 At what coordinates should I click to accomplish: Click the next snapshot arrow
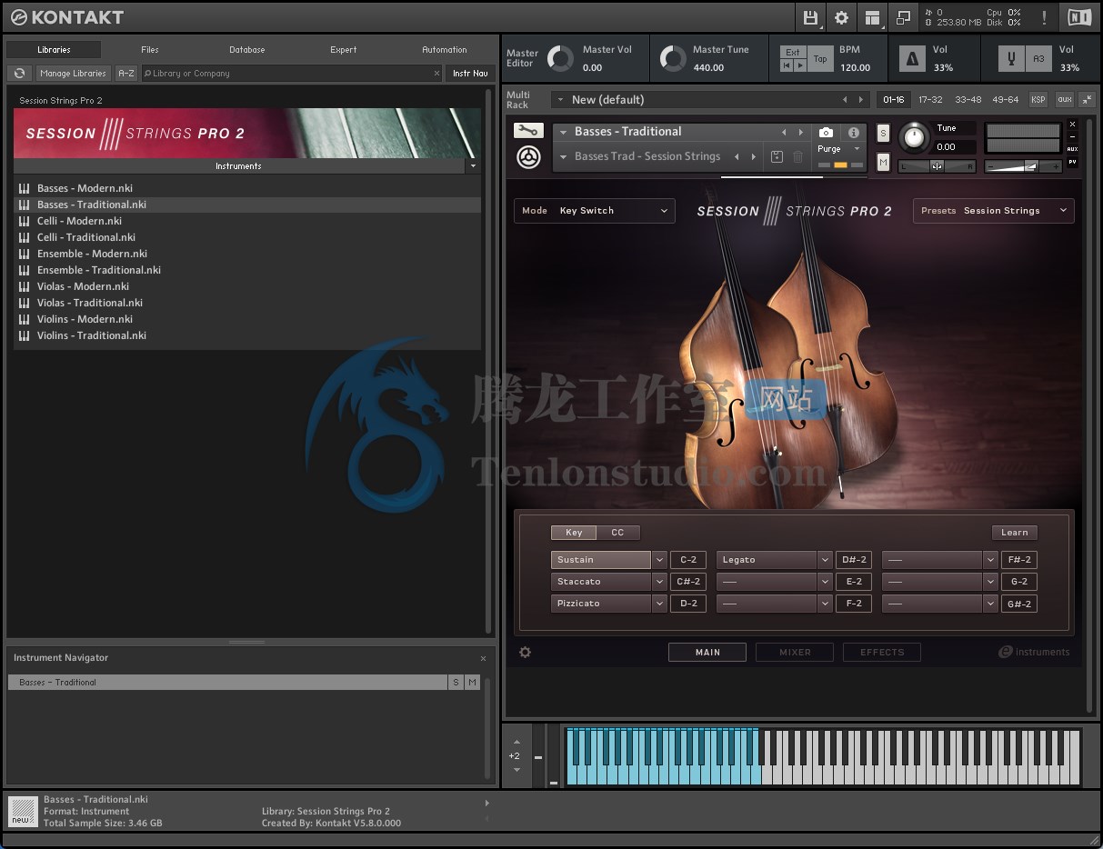(x=753, y=156)
